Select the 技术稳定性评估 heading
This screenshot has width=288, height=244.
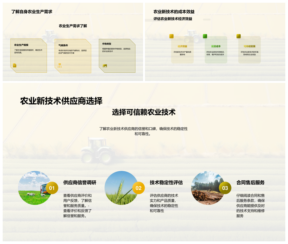tap(166, 182)
